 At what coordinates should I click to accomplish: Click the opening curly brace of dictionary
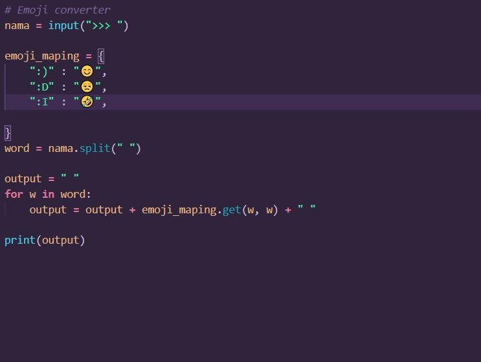[101, 56]
